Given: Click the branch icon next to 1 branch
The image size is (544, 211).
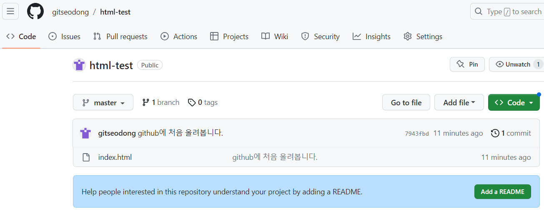Looking at the screenshot, I should click(146, 102).
